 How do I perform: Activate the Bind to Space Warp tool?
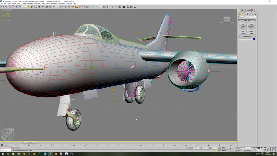click(17, 7)
